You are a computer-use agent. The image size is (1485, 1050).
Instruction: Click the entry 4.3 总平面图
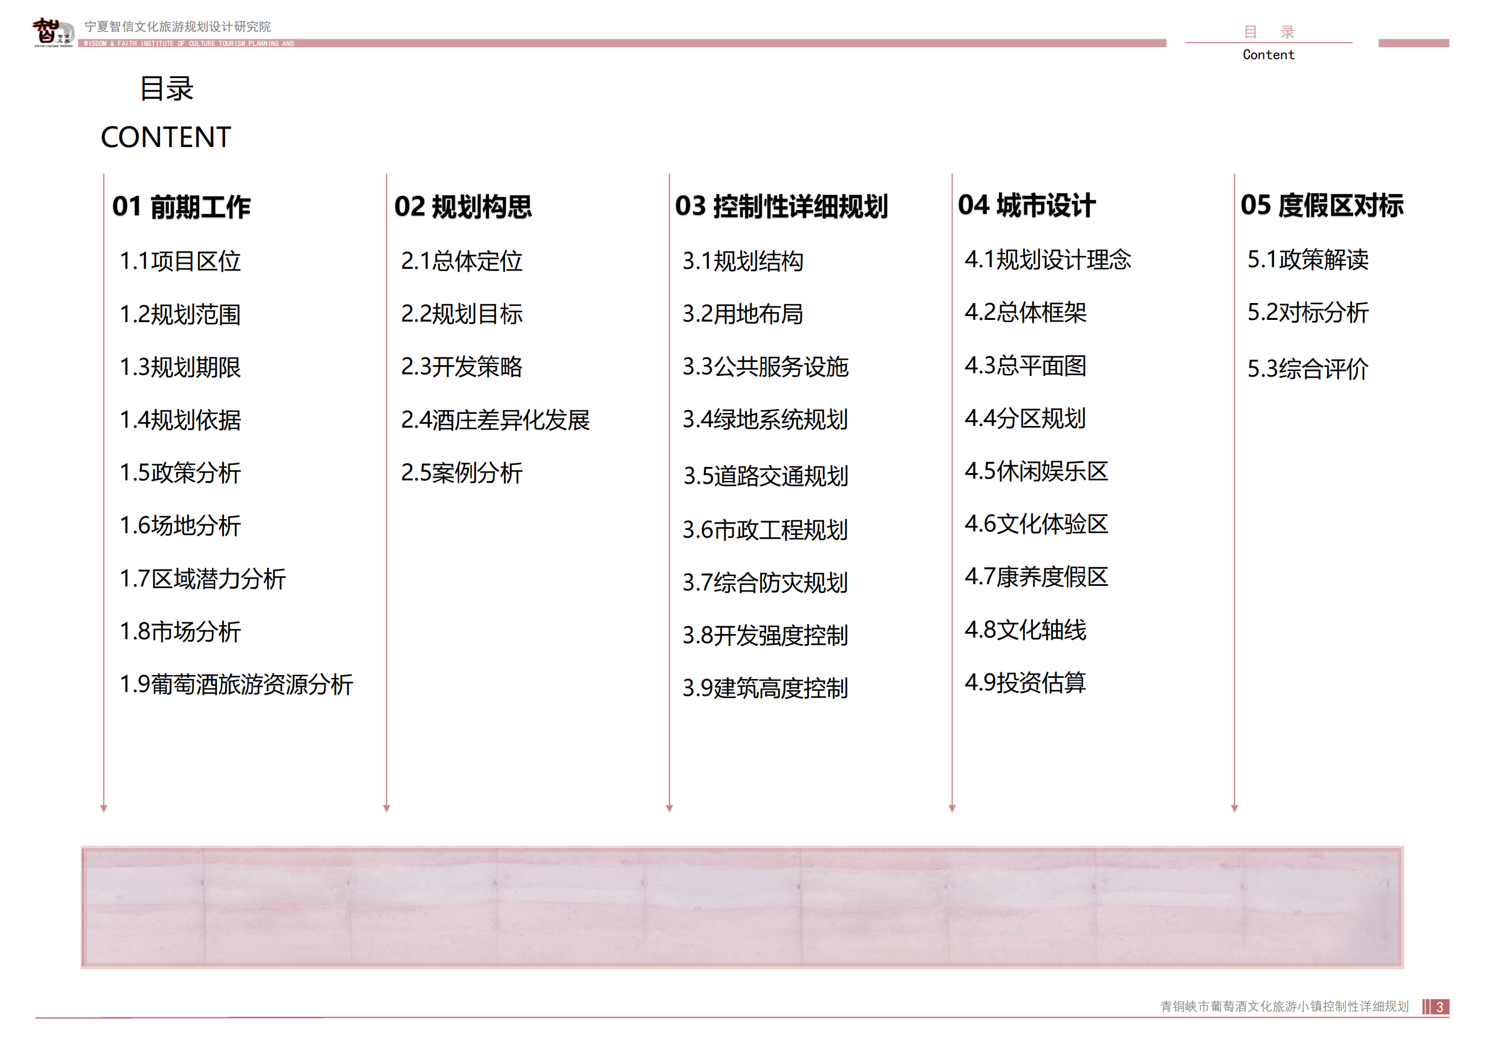point(1025,367)
